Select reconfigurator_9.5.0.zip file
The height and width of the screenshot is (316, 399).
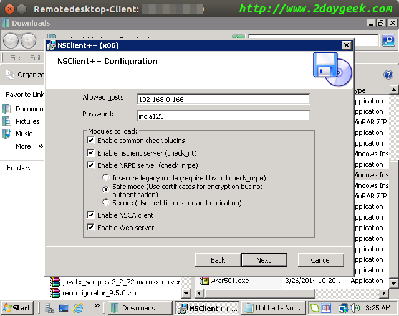pos(93,293)
